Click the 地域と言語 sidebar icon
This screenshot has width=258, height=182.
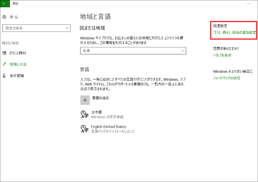(4, 64)
